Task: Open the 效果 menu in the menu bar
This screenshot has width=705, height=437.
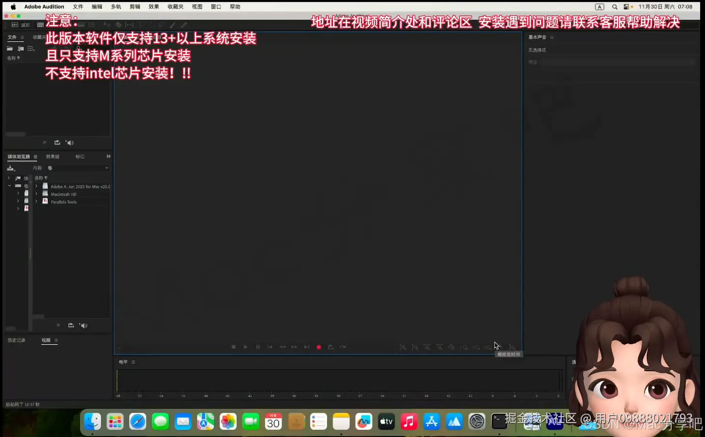Action: pos(154,6)
